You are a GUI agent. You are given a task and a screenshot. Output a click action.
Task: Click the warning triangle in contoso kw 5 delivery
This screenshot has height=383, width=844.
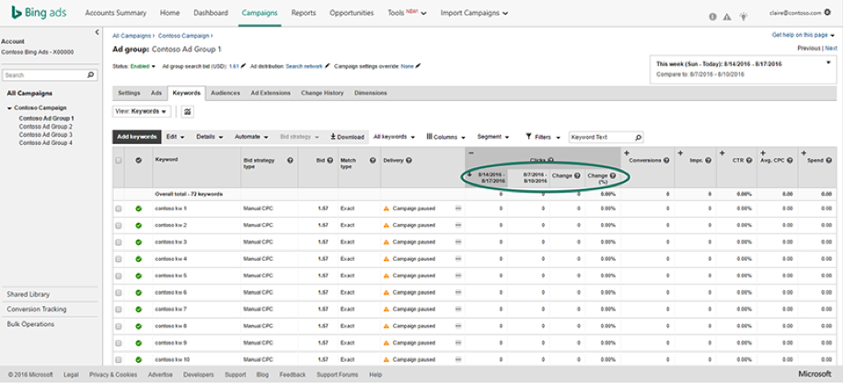point(386,276)
